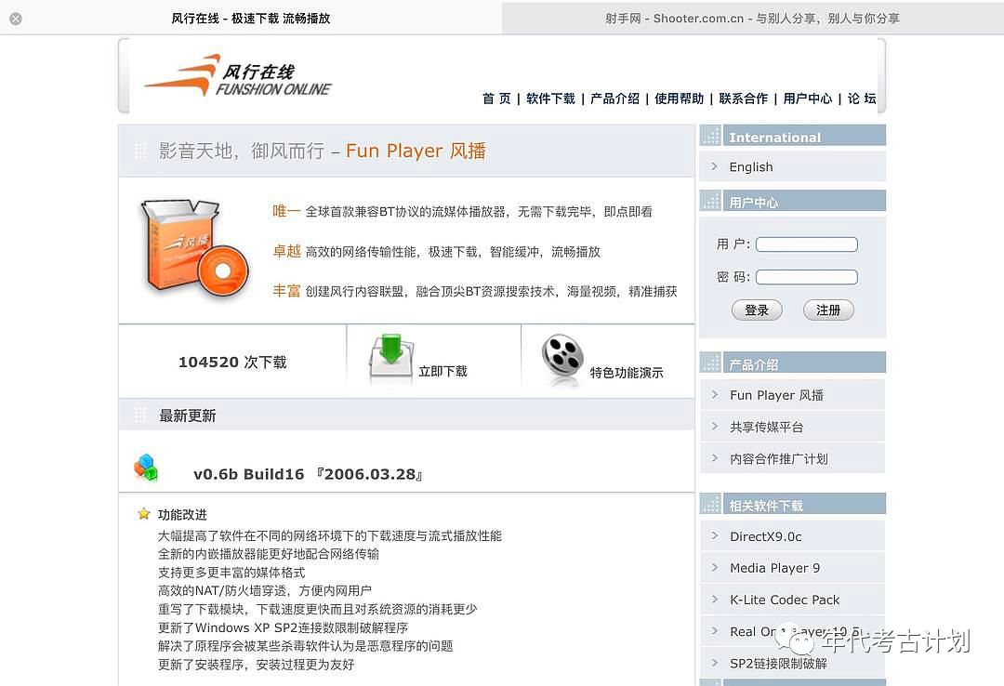
Task: Click the colored cubes build version icon
Action: (x=146, y=468)
